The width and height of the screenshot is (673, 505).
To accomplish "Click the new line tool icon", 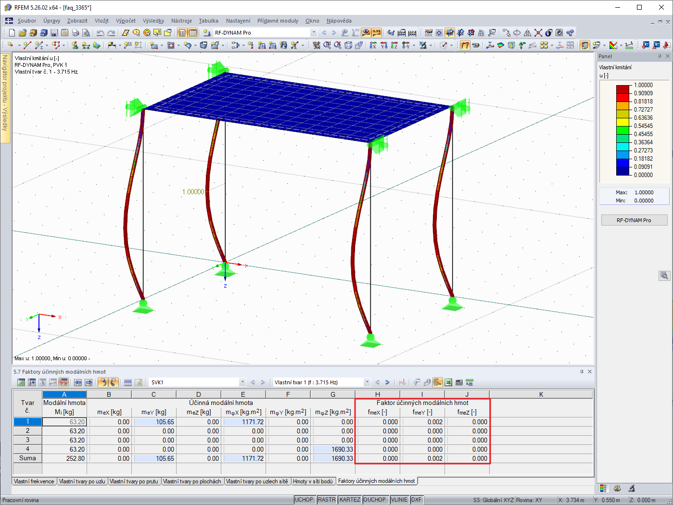I will coord(27,45).
